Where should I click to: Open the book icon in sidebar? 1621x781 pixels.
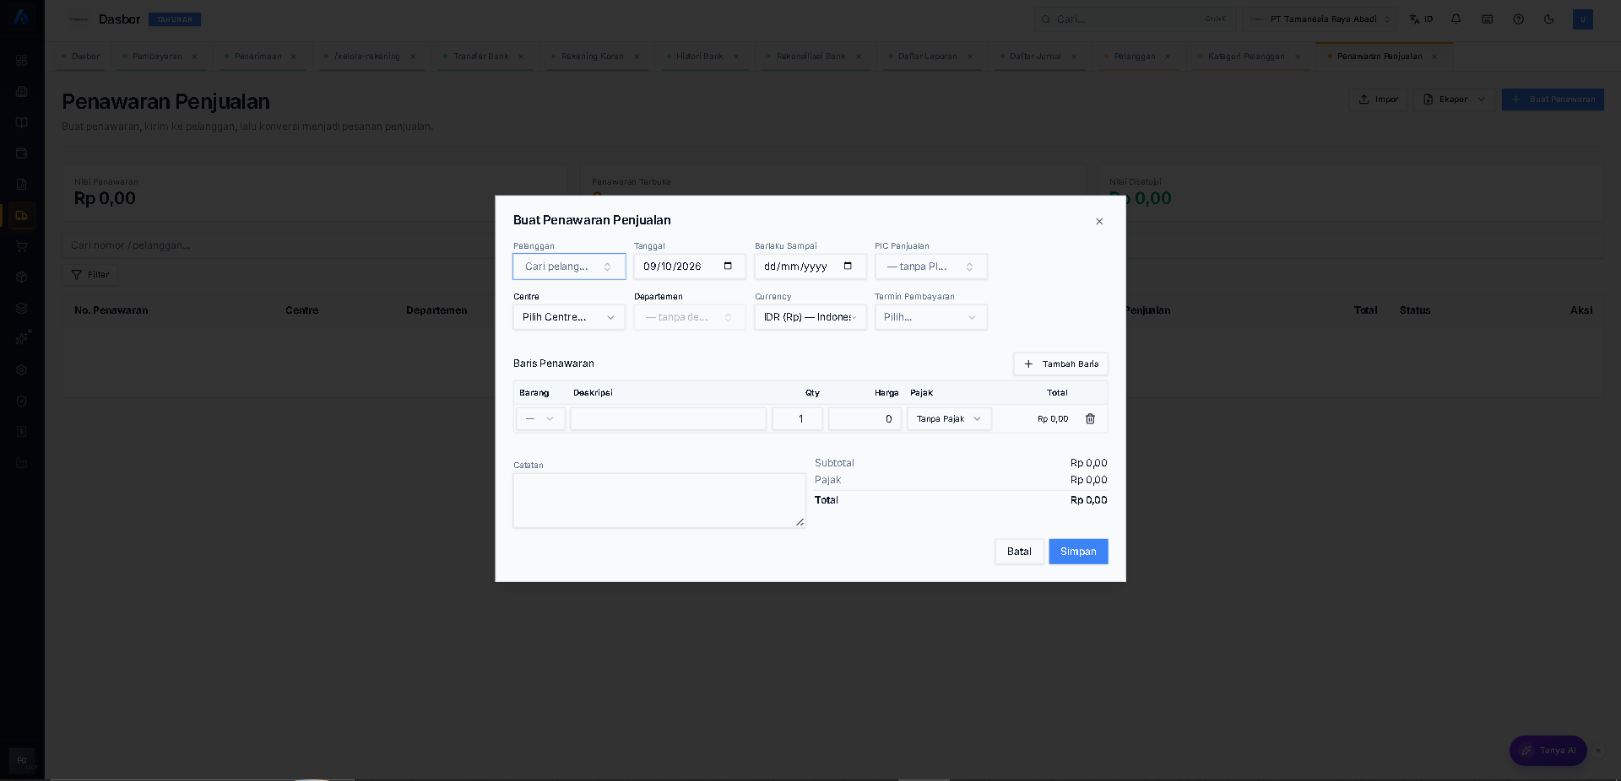22,122
